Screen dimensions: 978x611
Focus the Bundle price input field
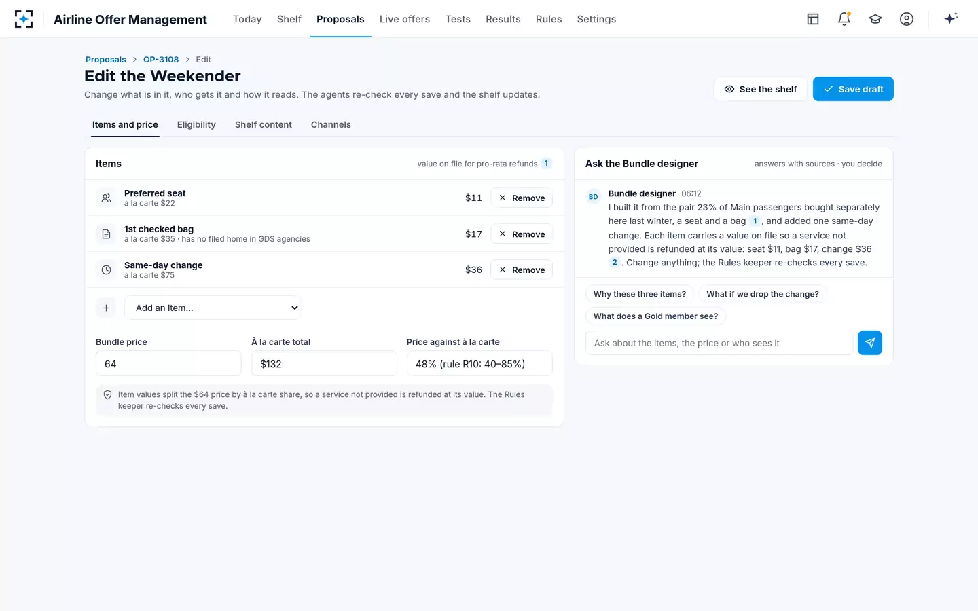tap(168, 364)
